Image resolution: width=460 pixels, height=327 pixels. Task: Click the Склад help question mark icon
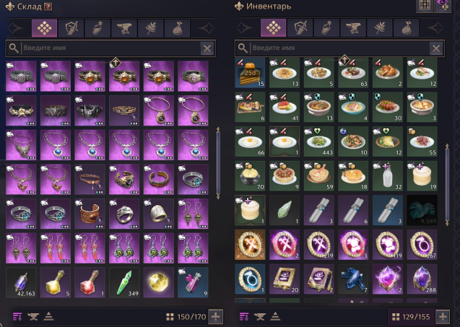click(x=48, y=6)
